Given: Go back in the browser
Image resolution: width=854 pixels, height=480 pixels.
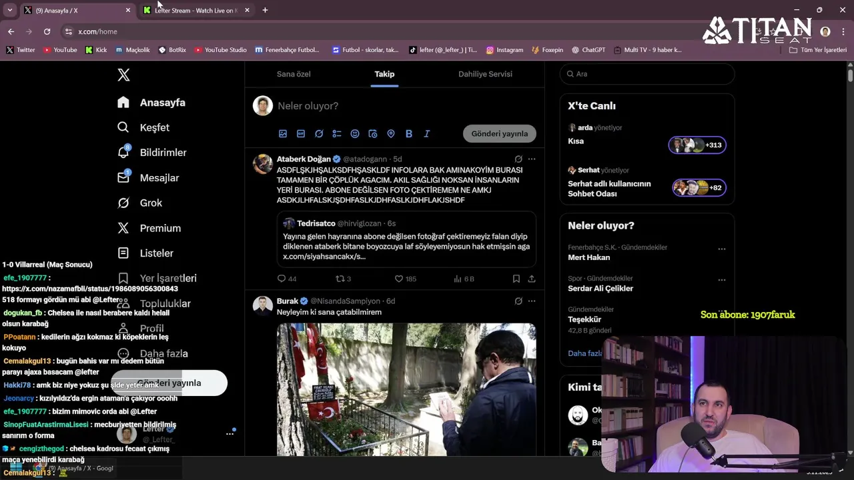Looking at the screenshot, I should [11, 31].
